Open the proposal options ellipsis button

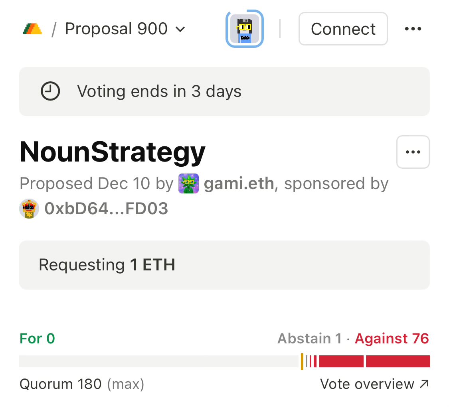pyautogui.click(x=413, y=152)
